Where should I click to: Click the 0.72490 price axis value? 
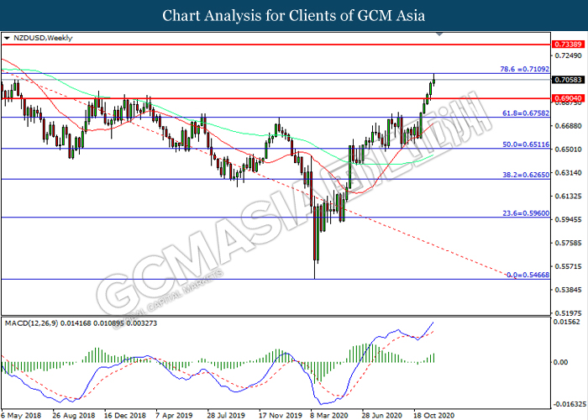568,56
